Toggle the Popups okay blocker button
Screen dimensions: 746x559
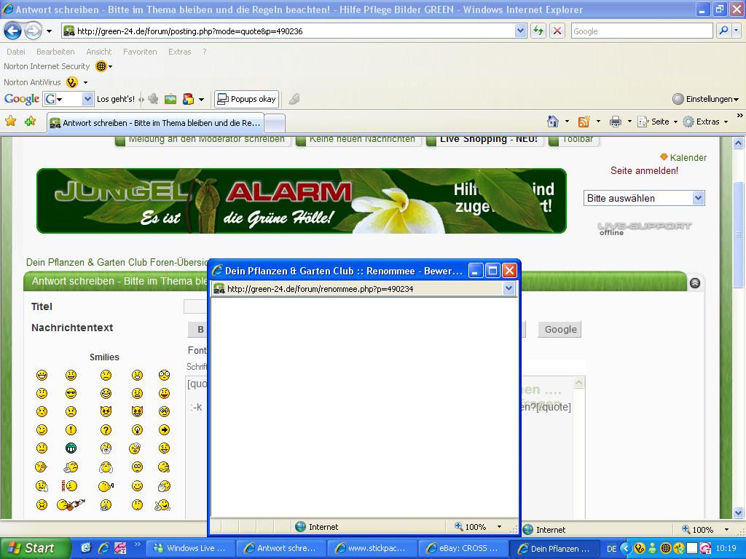pos(247,99)
